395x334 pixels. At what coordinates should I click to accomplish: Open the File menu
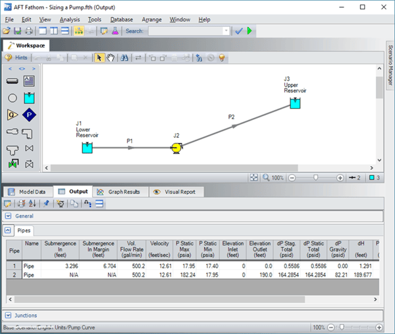9,20
